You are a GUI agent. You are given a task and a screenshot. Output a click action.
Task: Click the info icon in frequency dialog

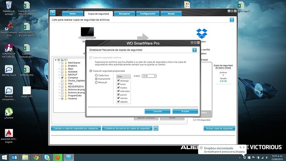[194, 50]
